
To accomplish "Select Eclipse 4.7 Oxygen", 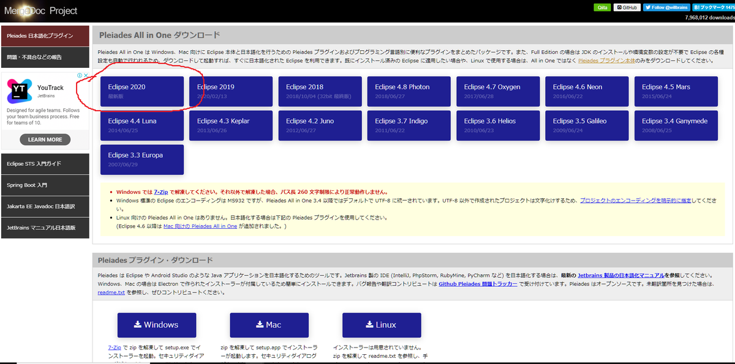I will click(x=497, y=91).
